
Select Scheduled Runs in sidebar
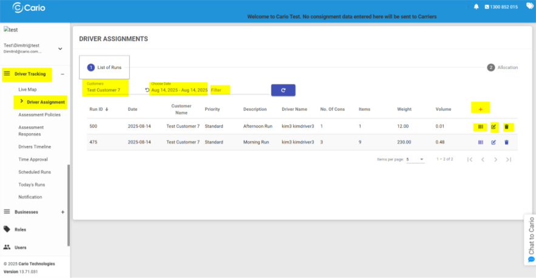34,172
